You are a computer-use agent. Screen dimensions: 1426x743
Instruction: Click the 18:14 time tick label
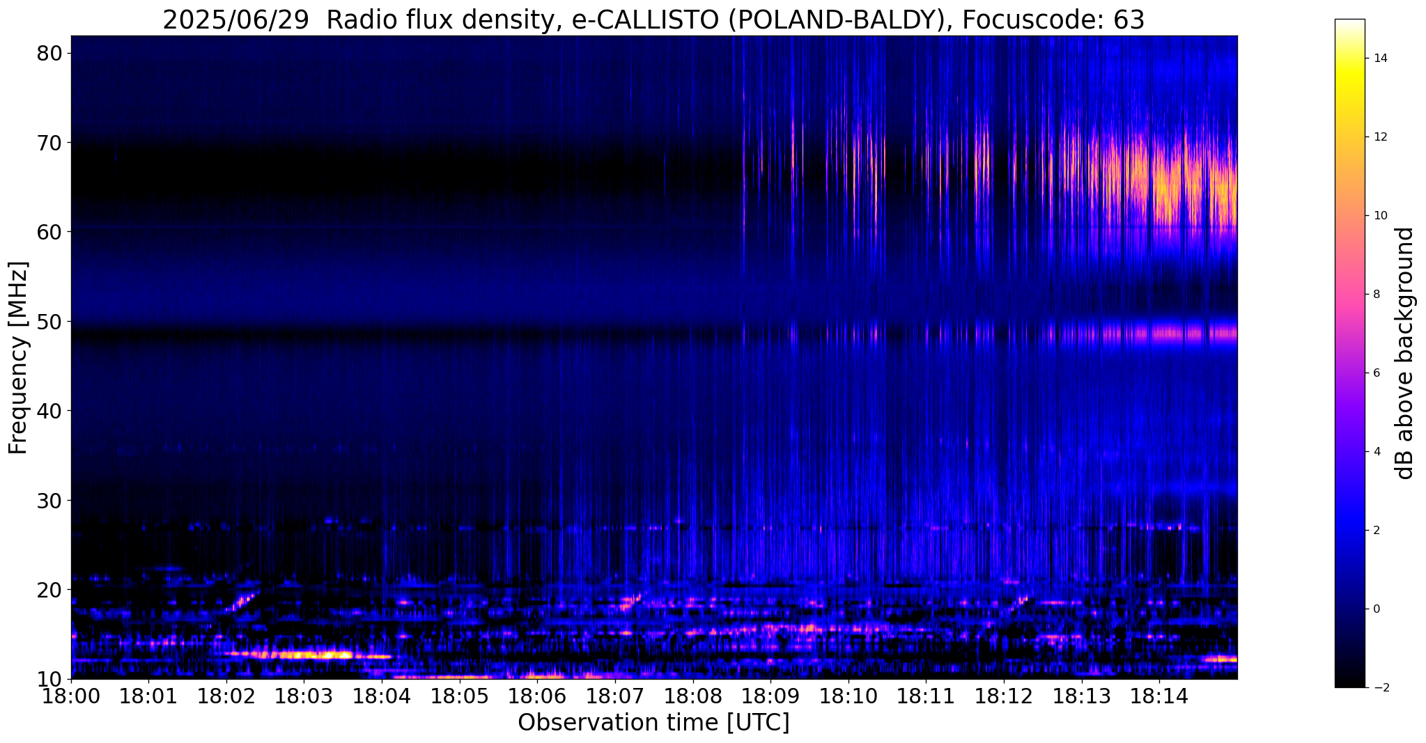pyautogui.click(x=1159, y=696)
